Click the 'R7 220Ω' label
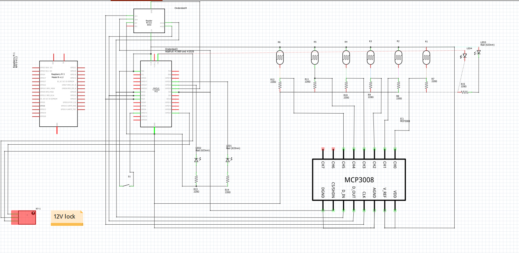Viewport: 519px width, 253px height. (434, 80)
